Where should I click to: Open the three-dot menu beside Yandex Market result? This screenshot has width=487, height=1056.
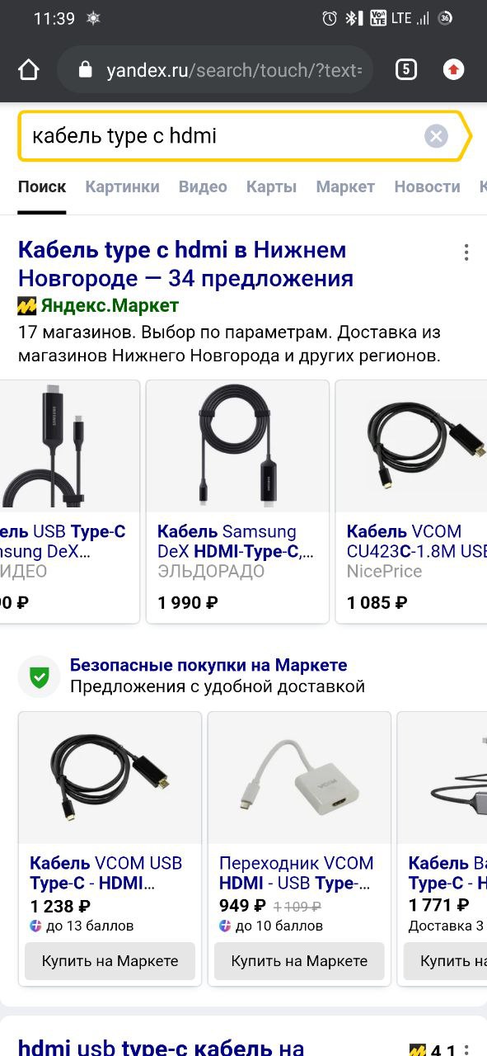pyautogui.click(x=466, y=252)
